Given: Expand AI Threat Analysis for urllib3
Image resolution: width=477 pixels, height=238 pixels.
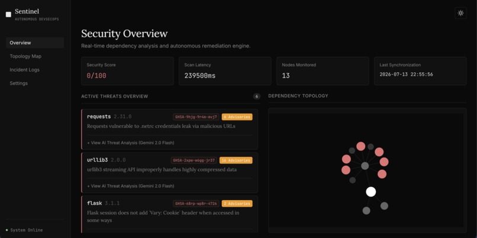Looking at the screenshot, I should [x=131, y=186].
